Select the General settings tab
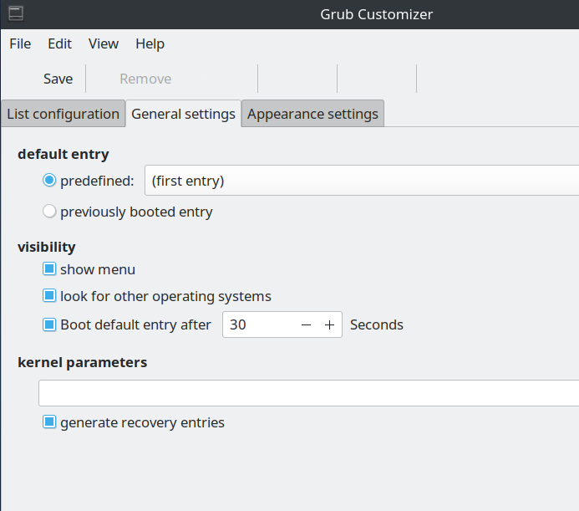Screen dimensions: 579x511 183,114
